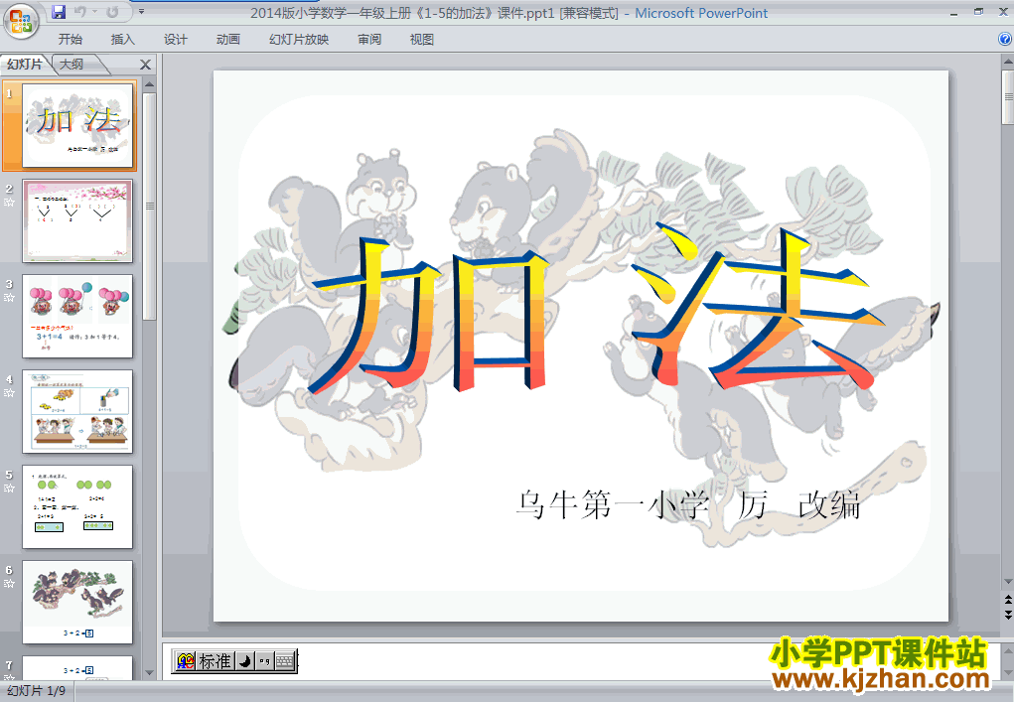Open the 开始 ribbon tab
Screen dimensions: 1014x702
(70, 40)
